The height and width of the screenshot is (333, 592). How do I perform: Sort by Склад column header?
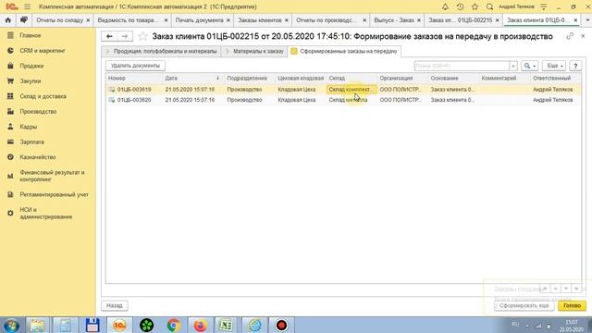coord(351,78)
